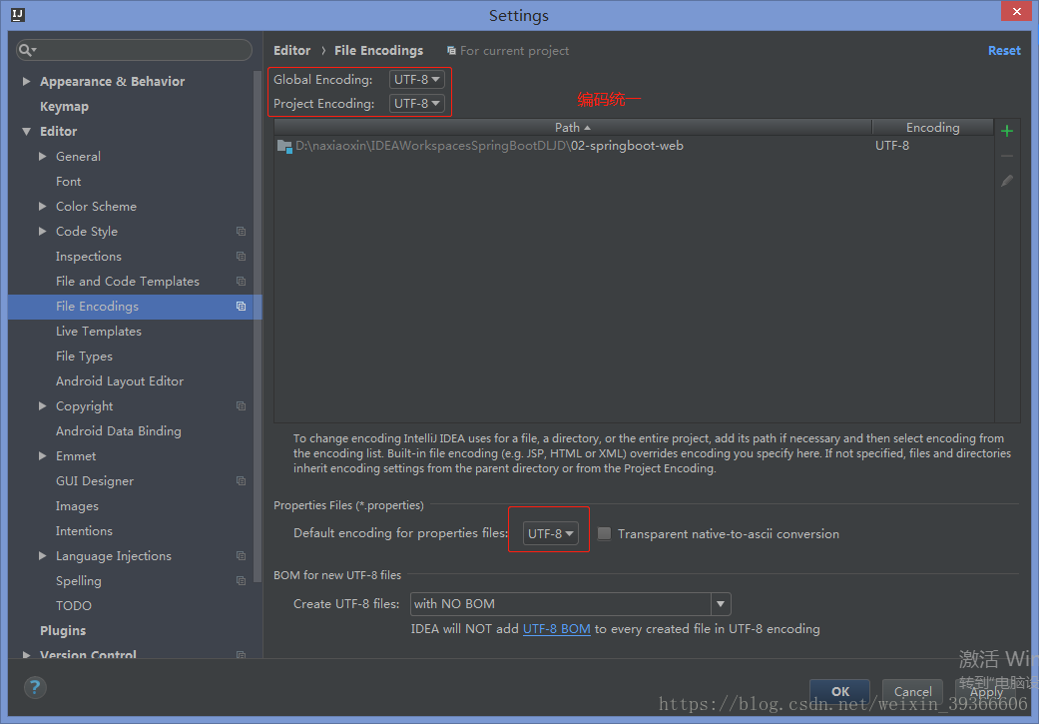
Task: Select Plugins in settings tree
Action: (63, 630)
